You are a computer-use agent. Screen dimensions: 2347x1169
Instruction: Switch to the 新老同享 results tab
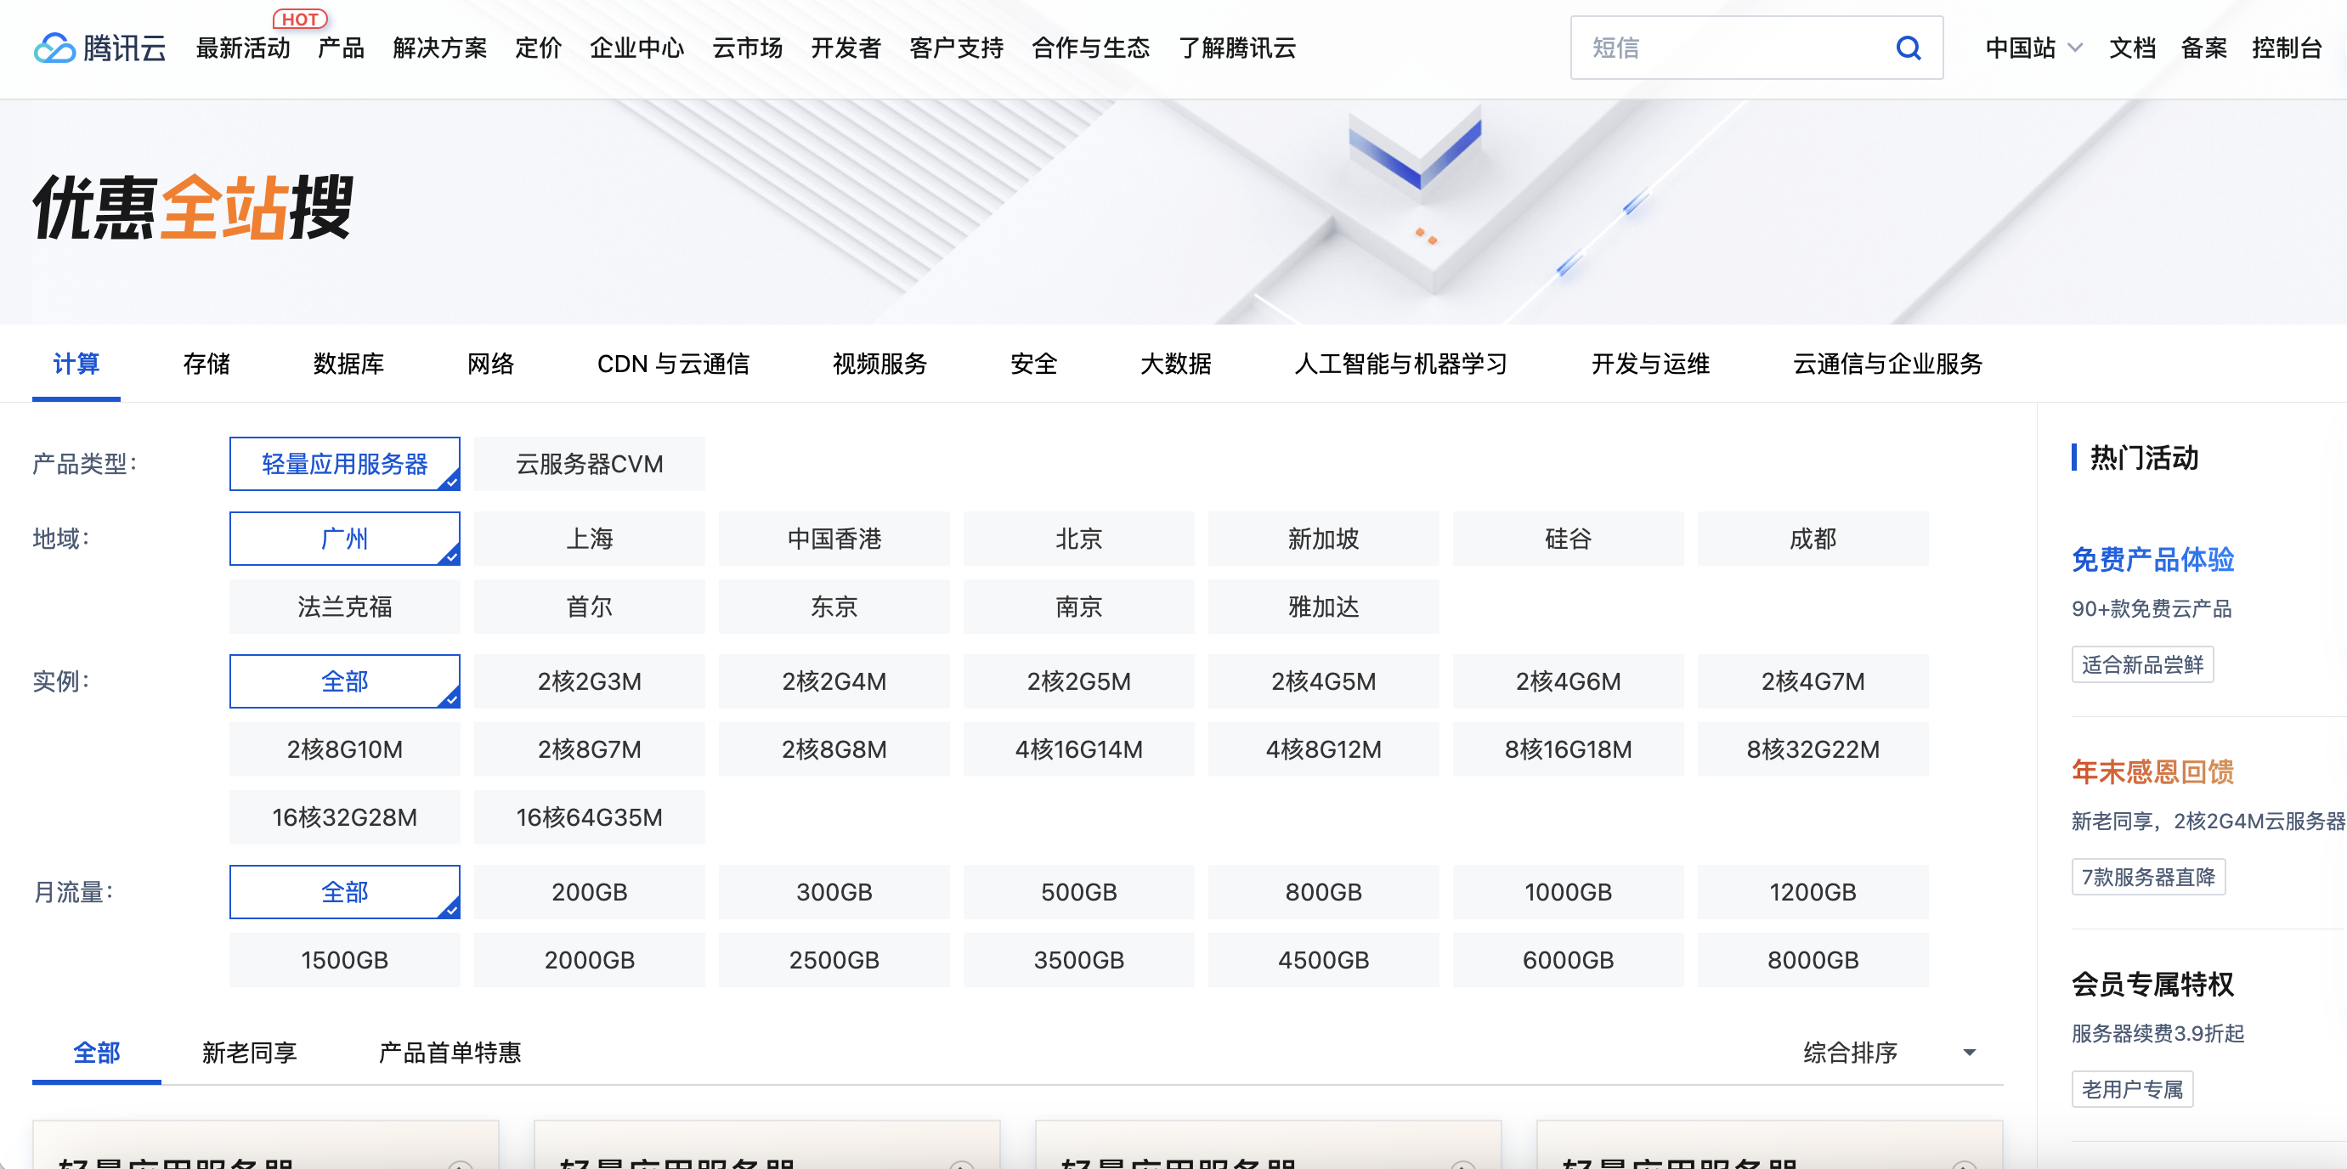click(x=250, y=1053)
